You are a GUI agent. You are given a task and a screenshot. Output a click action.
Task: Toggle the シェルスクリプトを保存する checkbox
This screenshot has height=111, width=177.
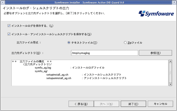coord(9,34)
